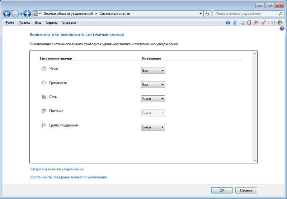The height and width of the screenshot is (199, 287).
Task: Expand the arrow after 'Значки области уведомлений'
Action: (x=96, y=14)
